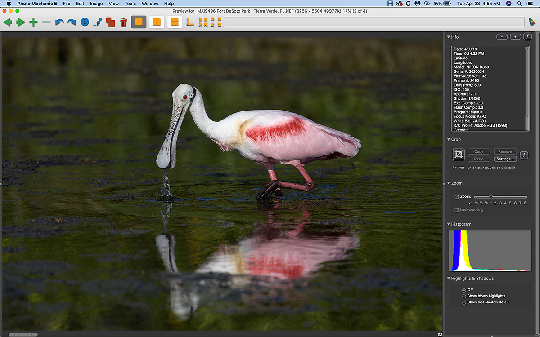Select side-by-side vertical view icon
The image size is (540, 337).
(157, 22)
